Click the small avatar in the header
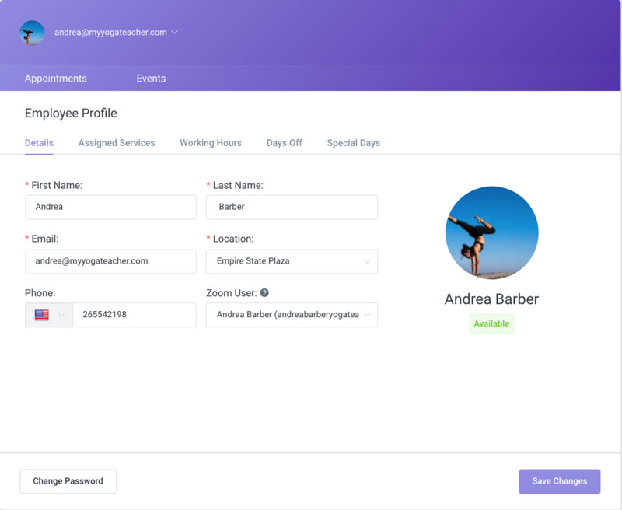This screenshot has width=622, height=510. pyautogui.click(x=32, y=33)
